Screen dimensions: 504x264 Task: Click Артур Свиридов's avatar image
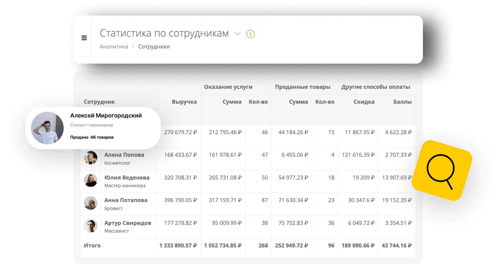click(91, 226)
